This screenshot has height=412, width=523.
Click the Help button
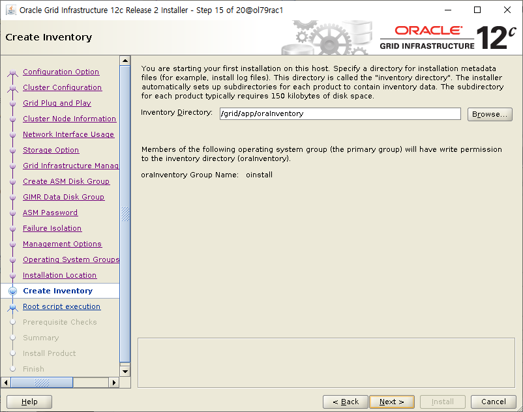click(x=29, y=402)
